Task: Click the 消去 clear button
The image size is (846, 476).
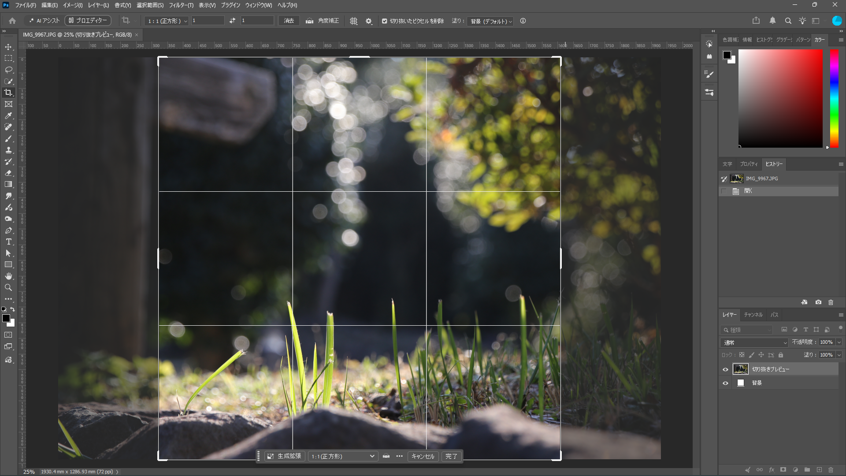Action: click(289, 21)
